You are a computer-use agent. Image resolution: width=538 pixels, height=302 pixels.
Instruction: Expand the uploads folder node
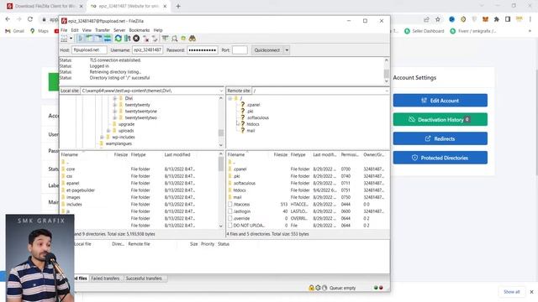108,131
